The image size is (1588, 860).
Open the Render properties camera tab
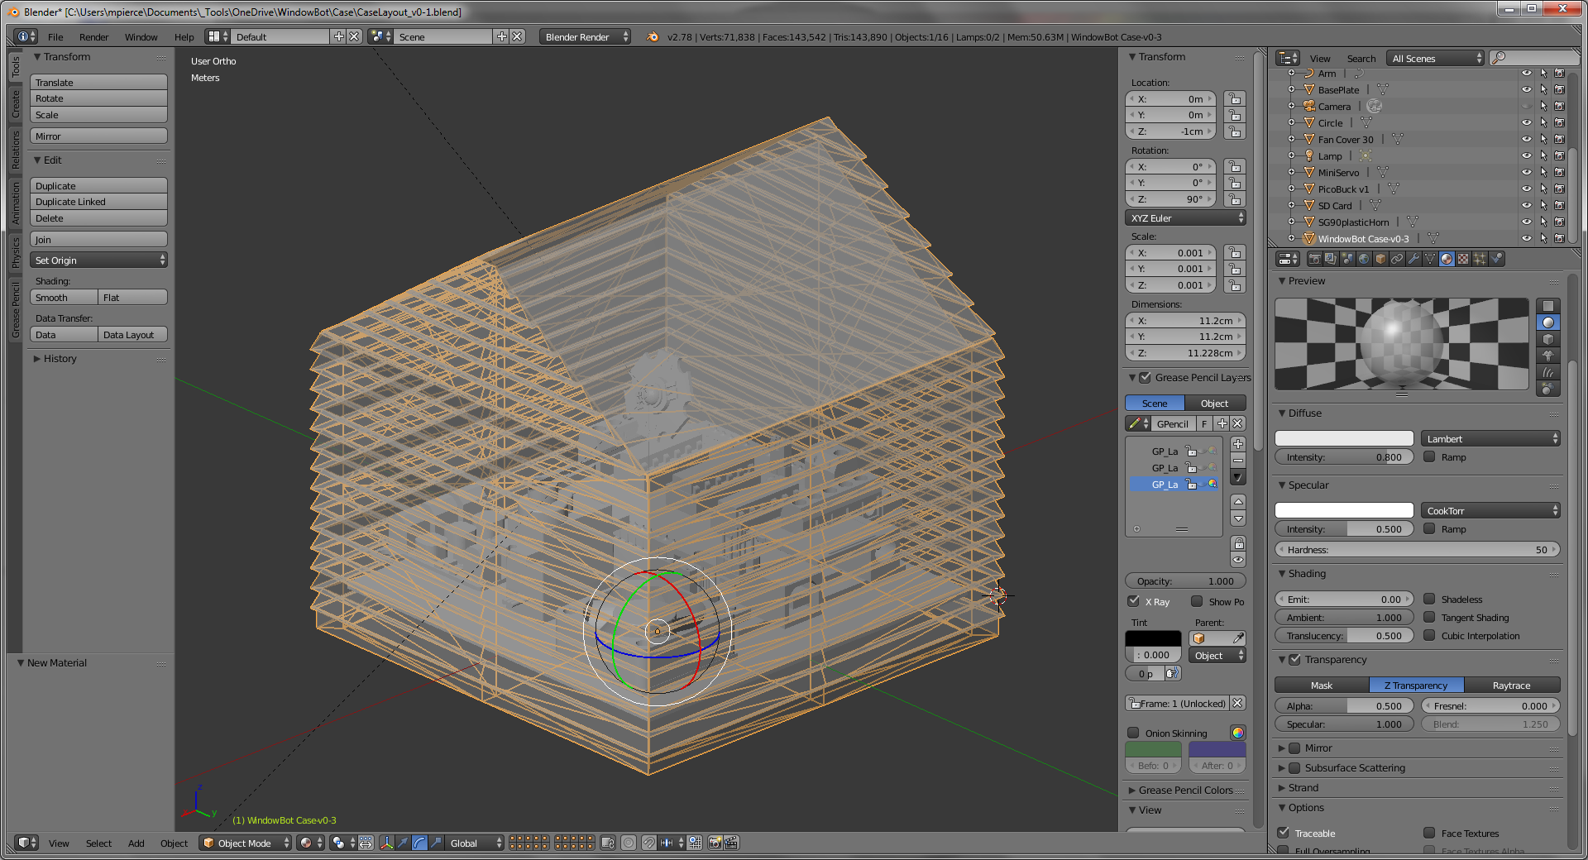coord(1315,259)
